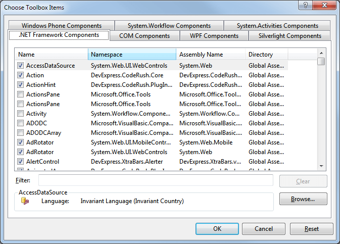Switch to COM Components tab

144,35
